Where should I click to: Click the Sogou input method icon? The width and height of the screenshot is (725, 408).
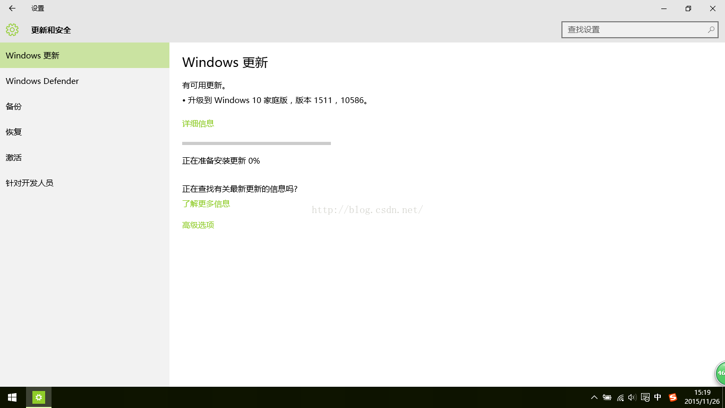coord(673,397)
